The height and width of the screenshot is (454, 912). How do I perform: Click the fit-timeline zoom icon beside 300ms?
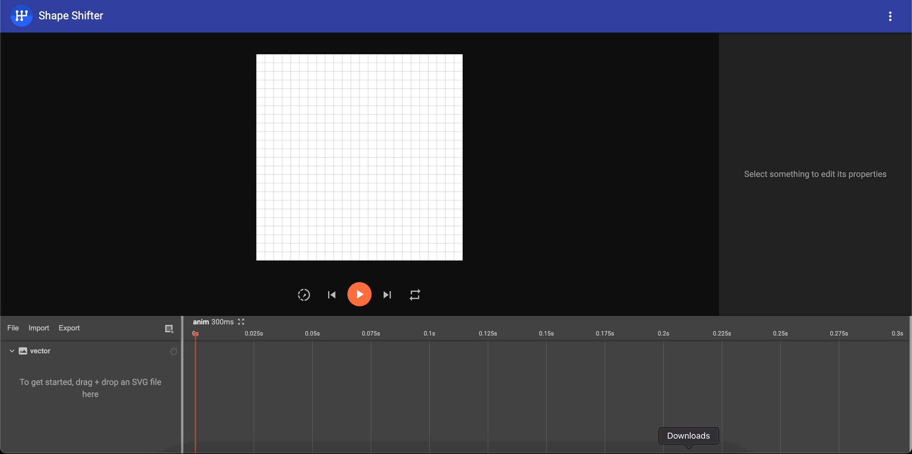[241, 322]
